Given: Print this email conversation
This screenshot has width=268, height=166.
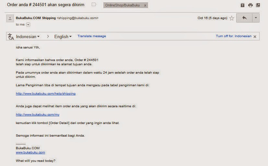Looking at the screenshot, I should coord(251,5).
